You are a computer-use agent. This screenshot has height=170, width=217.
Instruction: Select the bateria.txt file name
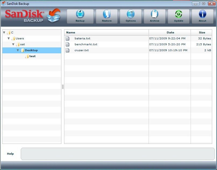[82, 38]
